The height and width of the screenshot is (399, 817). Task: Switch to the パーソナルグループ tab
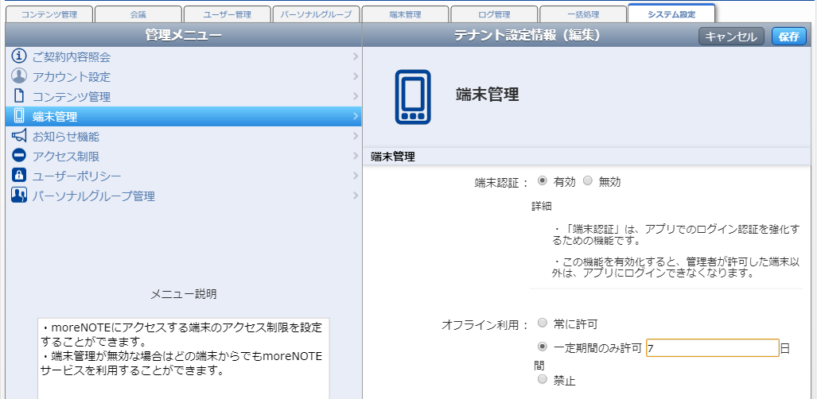tap(317, 14)
